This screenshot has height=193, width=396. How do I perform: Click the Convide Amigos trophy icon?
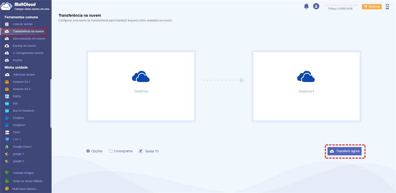point(7,173)
